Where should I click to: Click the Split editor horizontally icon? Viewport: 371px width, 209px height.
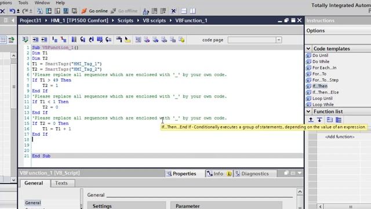184,11
